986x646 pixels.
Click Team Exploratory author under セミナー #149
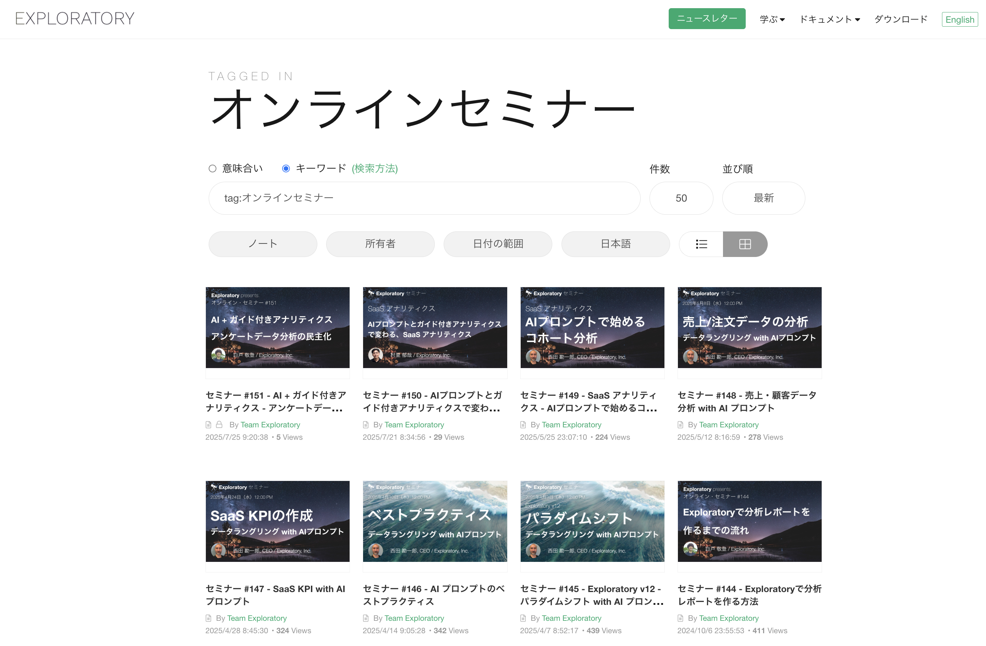572,425
